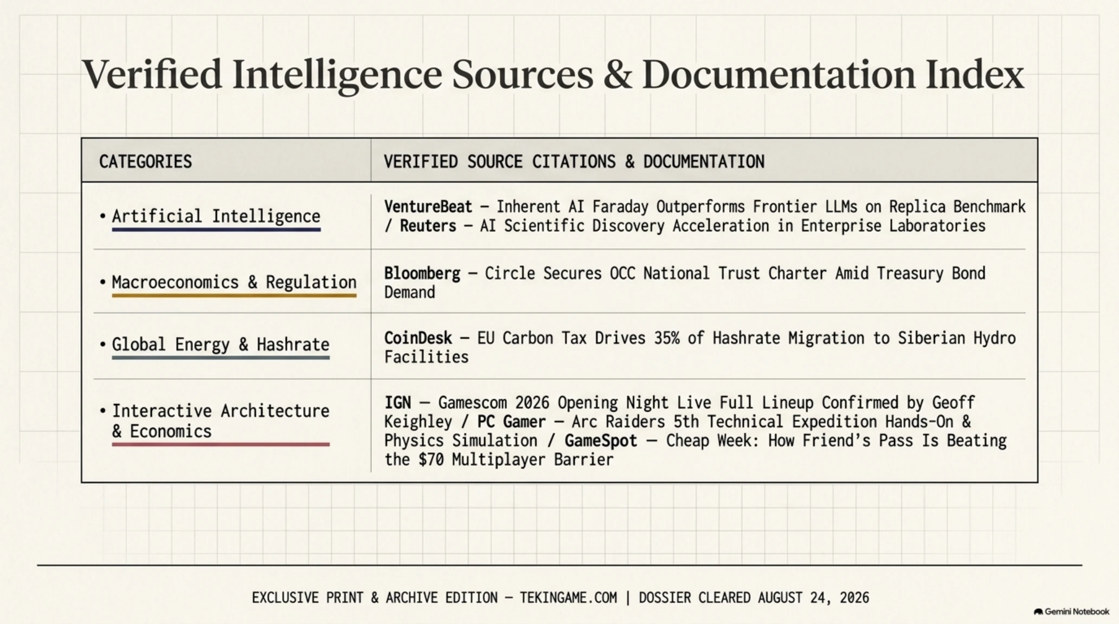Click the bold "GameSpot" source name
Screen dimensions: 1119x624
tap(601, 440)
